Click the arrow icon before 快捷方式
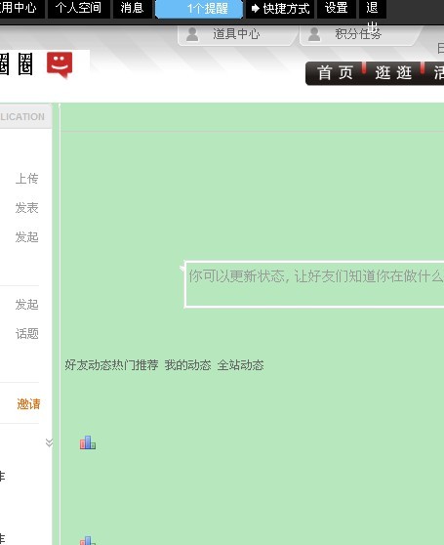This screenshot has height=545, width=444. (255, 9)
